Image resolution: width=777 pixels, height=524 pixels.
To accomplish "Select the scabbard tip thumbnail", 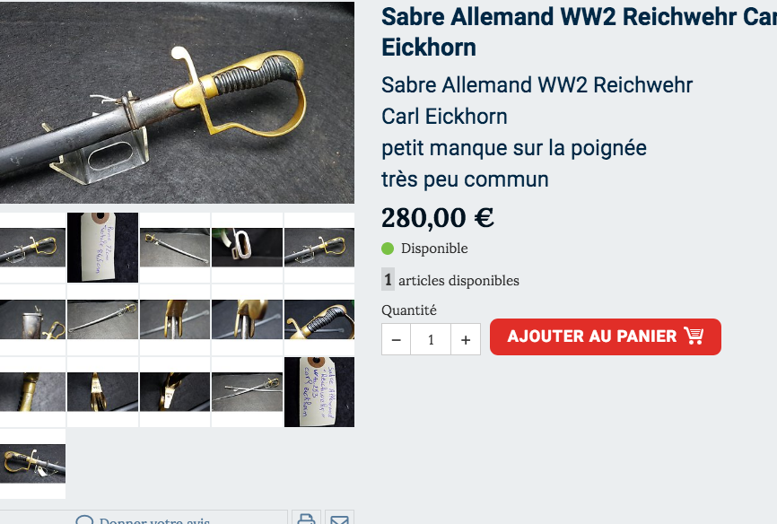I will [x=32, y=319].
